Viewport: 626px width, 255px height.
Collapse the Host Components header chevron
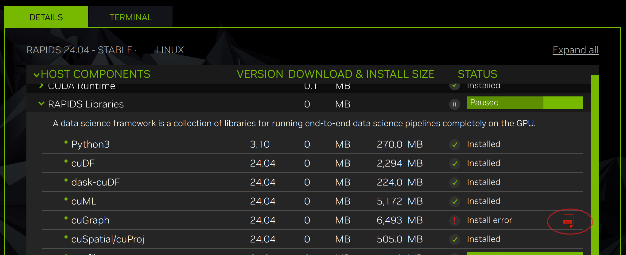click(x=37, y=75)
